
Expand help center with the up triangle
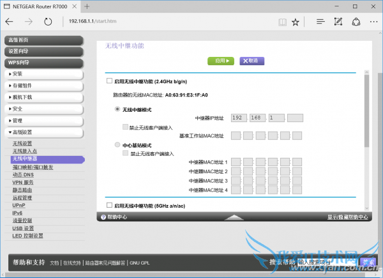(234, 217)
